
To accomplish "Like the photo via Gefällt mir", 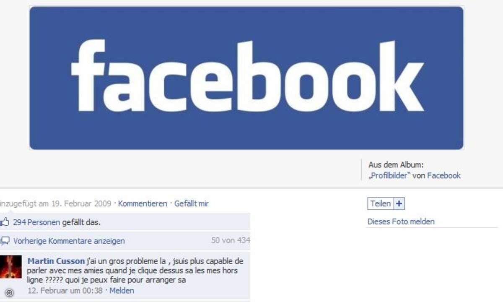I will (x=192, y=204).
